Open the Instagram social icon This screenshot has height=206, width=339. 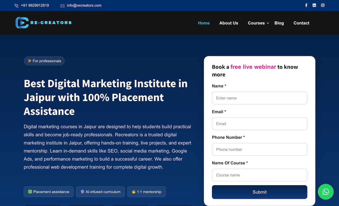pos(323,5)
